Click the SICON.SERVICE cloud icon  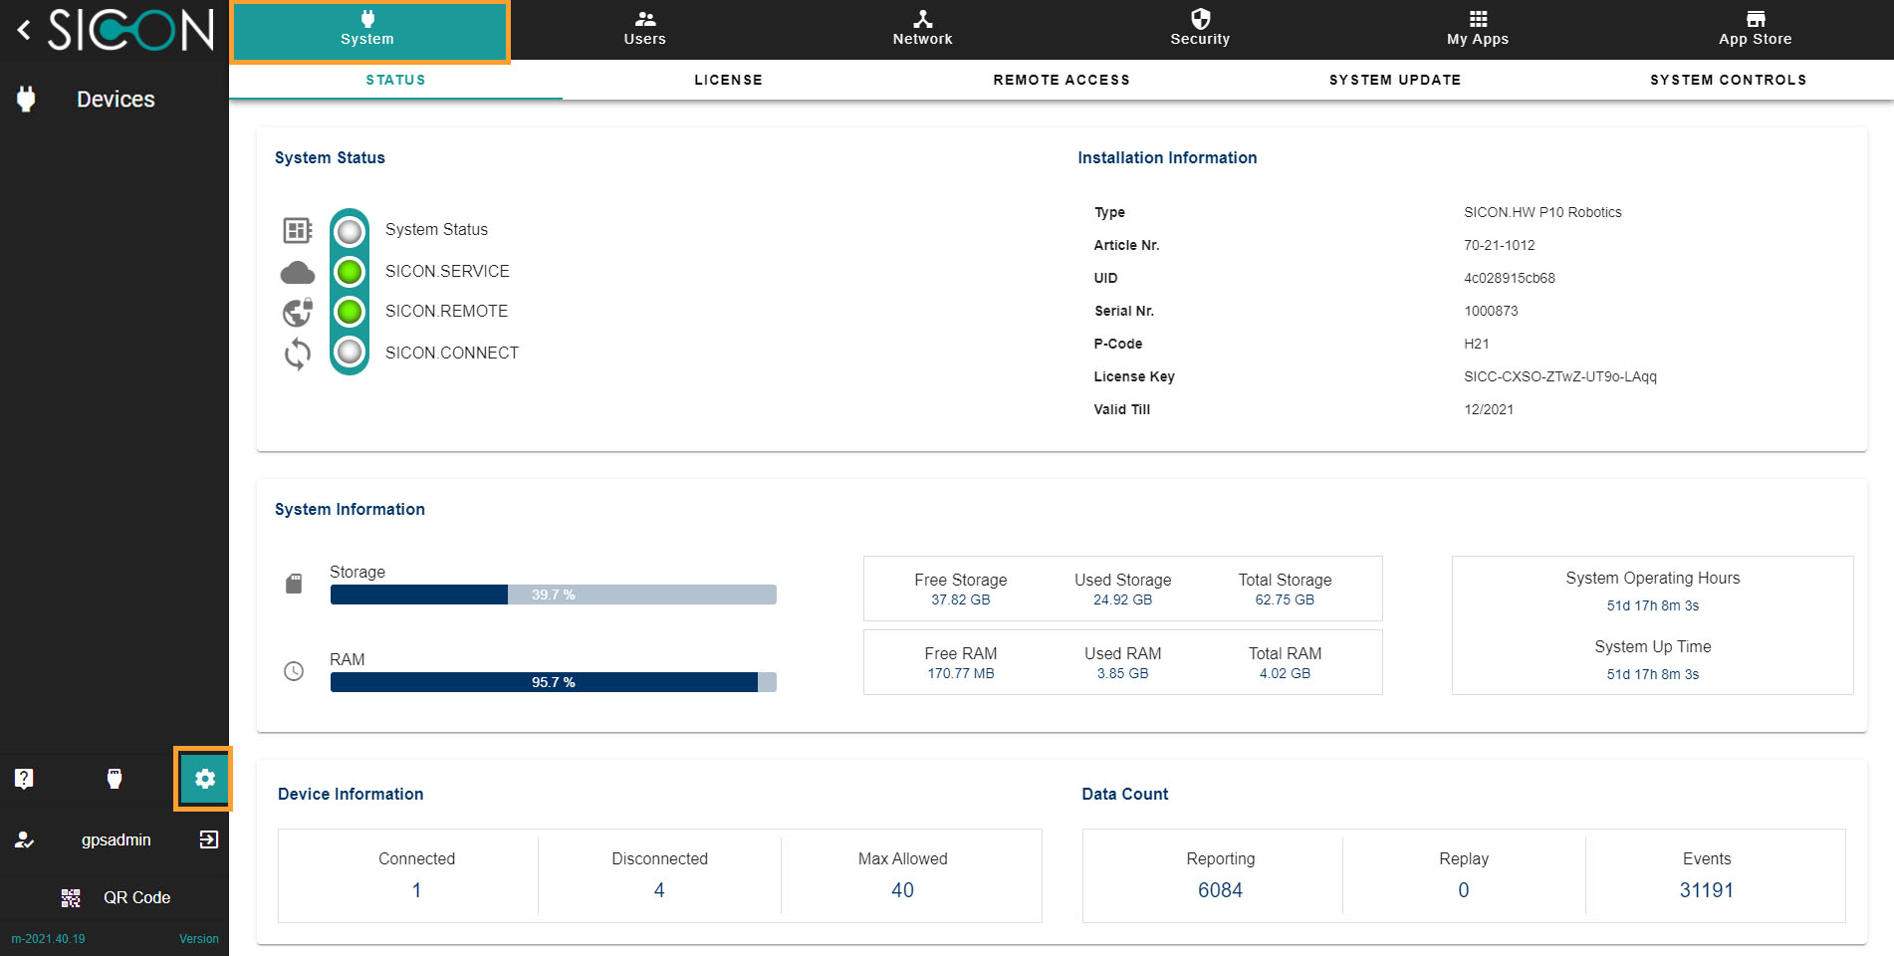[x=297, y=272]
